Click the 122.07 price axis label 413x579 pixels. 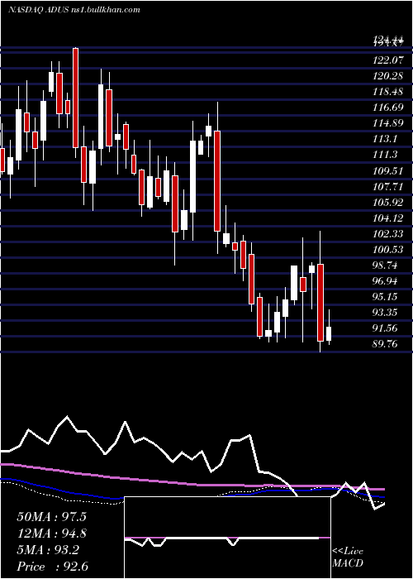tap(389, 60)
